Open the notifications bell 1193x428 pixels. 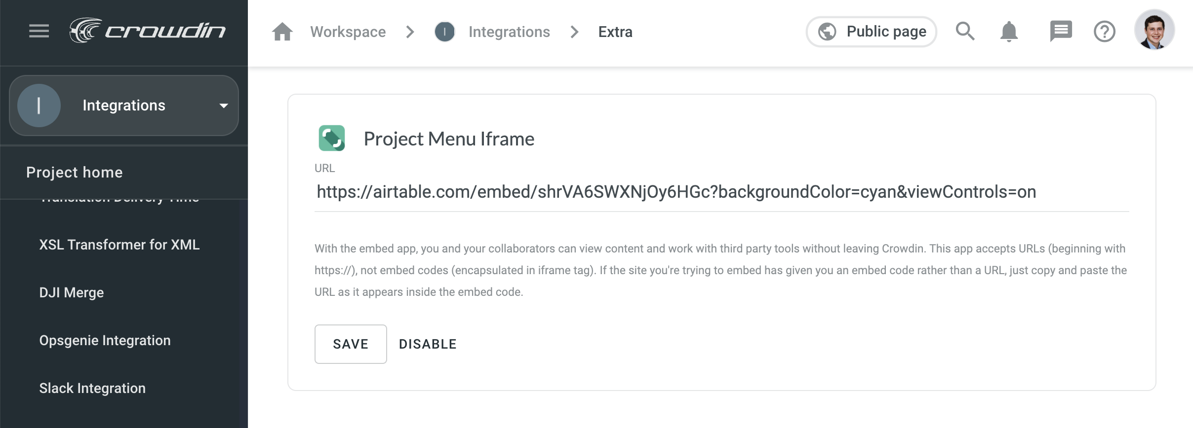[1009, 32]
